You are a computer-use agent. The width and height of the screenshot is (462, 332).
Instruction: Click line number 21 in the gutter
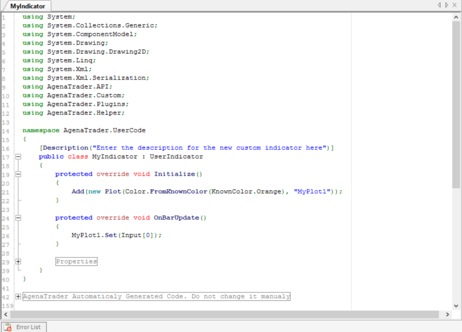click(x=5, y=192)
